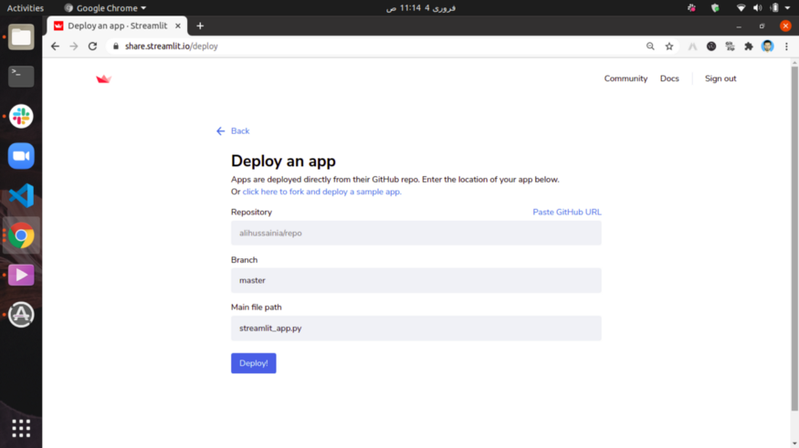Expand the system menu arrow in top bar
This screenshot has width=799, height=448.
tap(787, 8)
